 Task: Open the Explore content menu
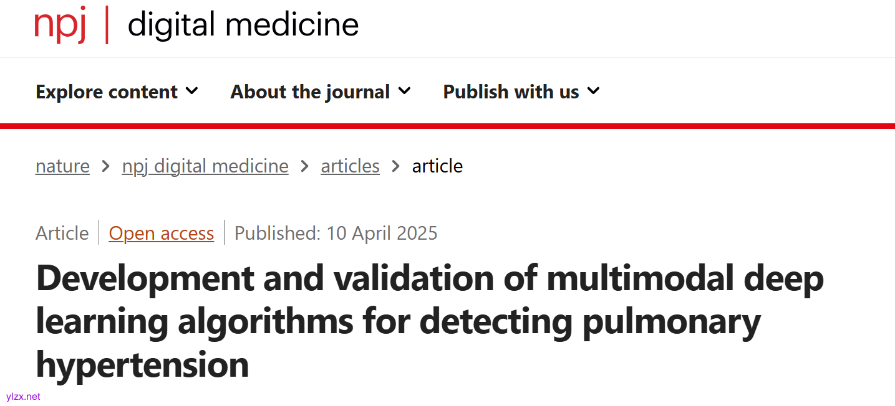coord(107,92)
